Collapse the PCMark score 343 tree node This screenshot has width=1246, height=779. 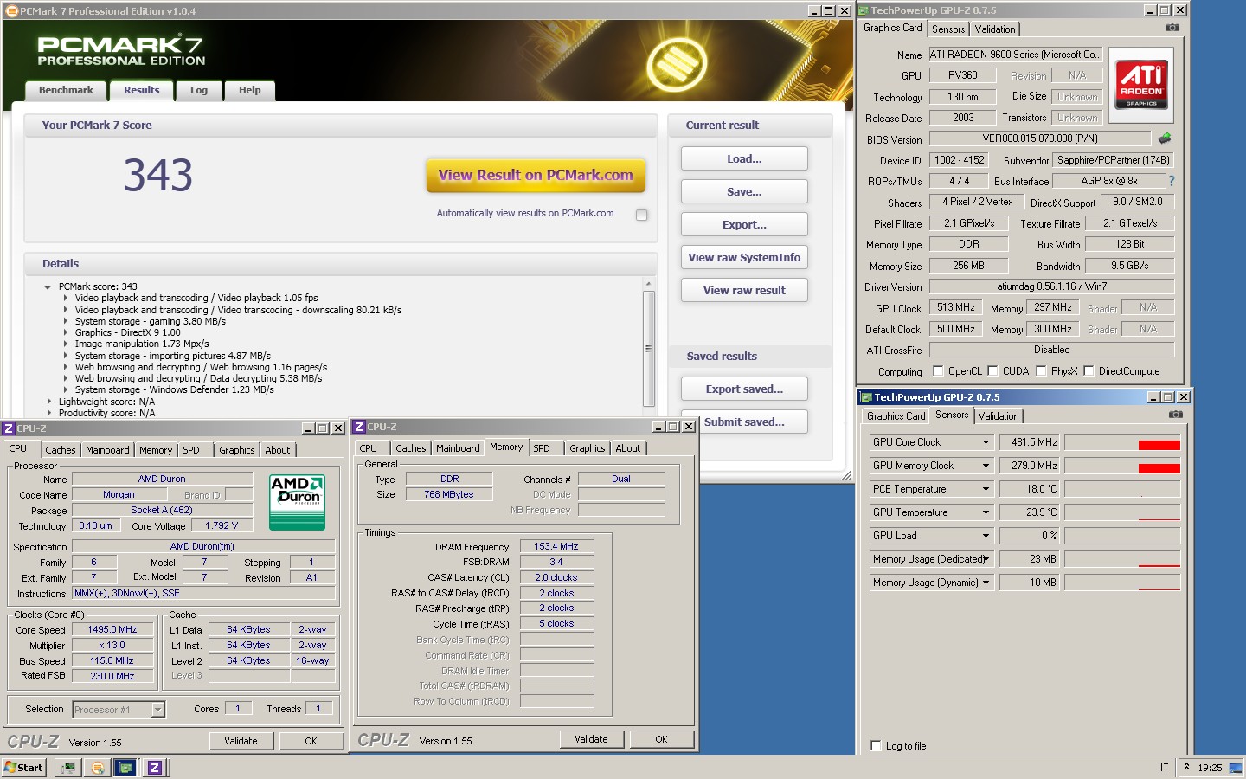point(48,286)
